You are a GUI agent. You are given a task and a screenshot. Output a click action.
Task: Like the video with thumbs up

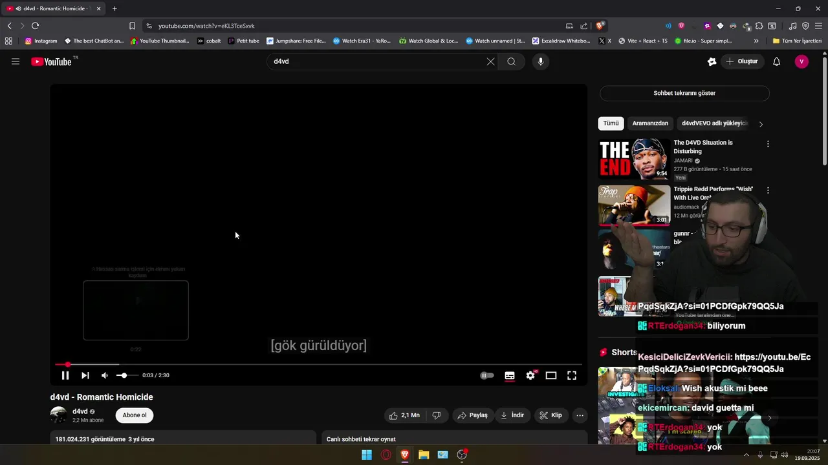(x=404, y=415)
